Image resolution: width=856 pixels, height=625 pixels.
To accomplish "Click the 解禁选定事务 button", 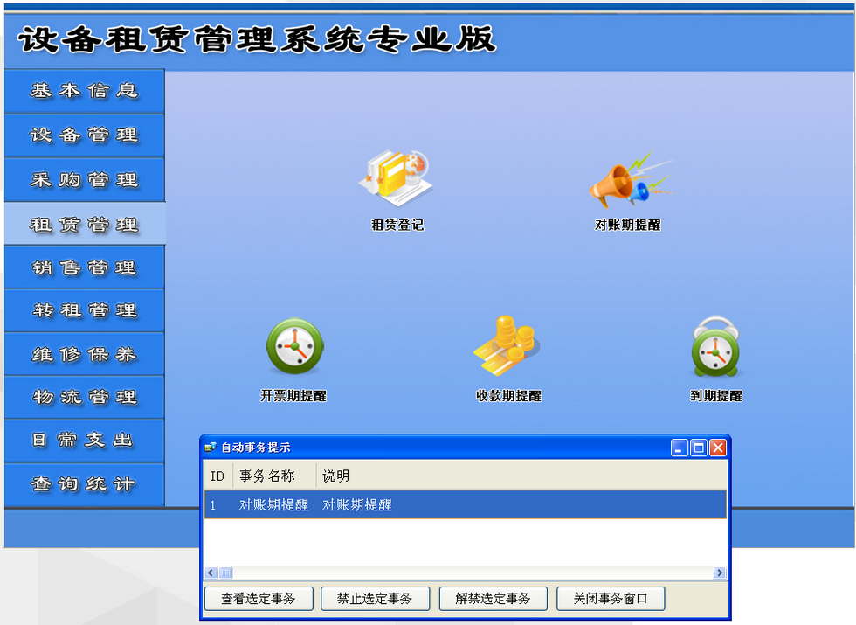I will (x=493, y=599).
